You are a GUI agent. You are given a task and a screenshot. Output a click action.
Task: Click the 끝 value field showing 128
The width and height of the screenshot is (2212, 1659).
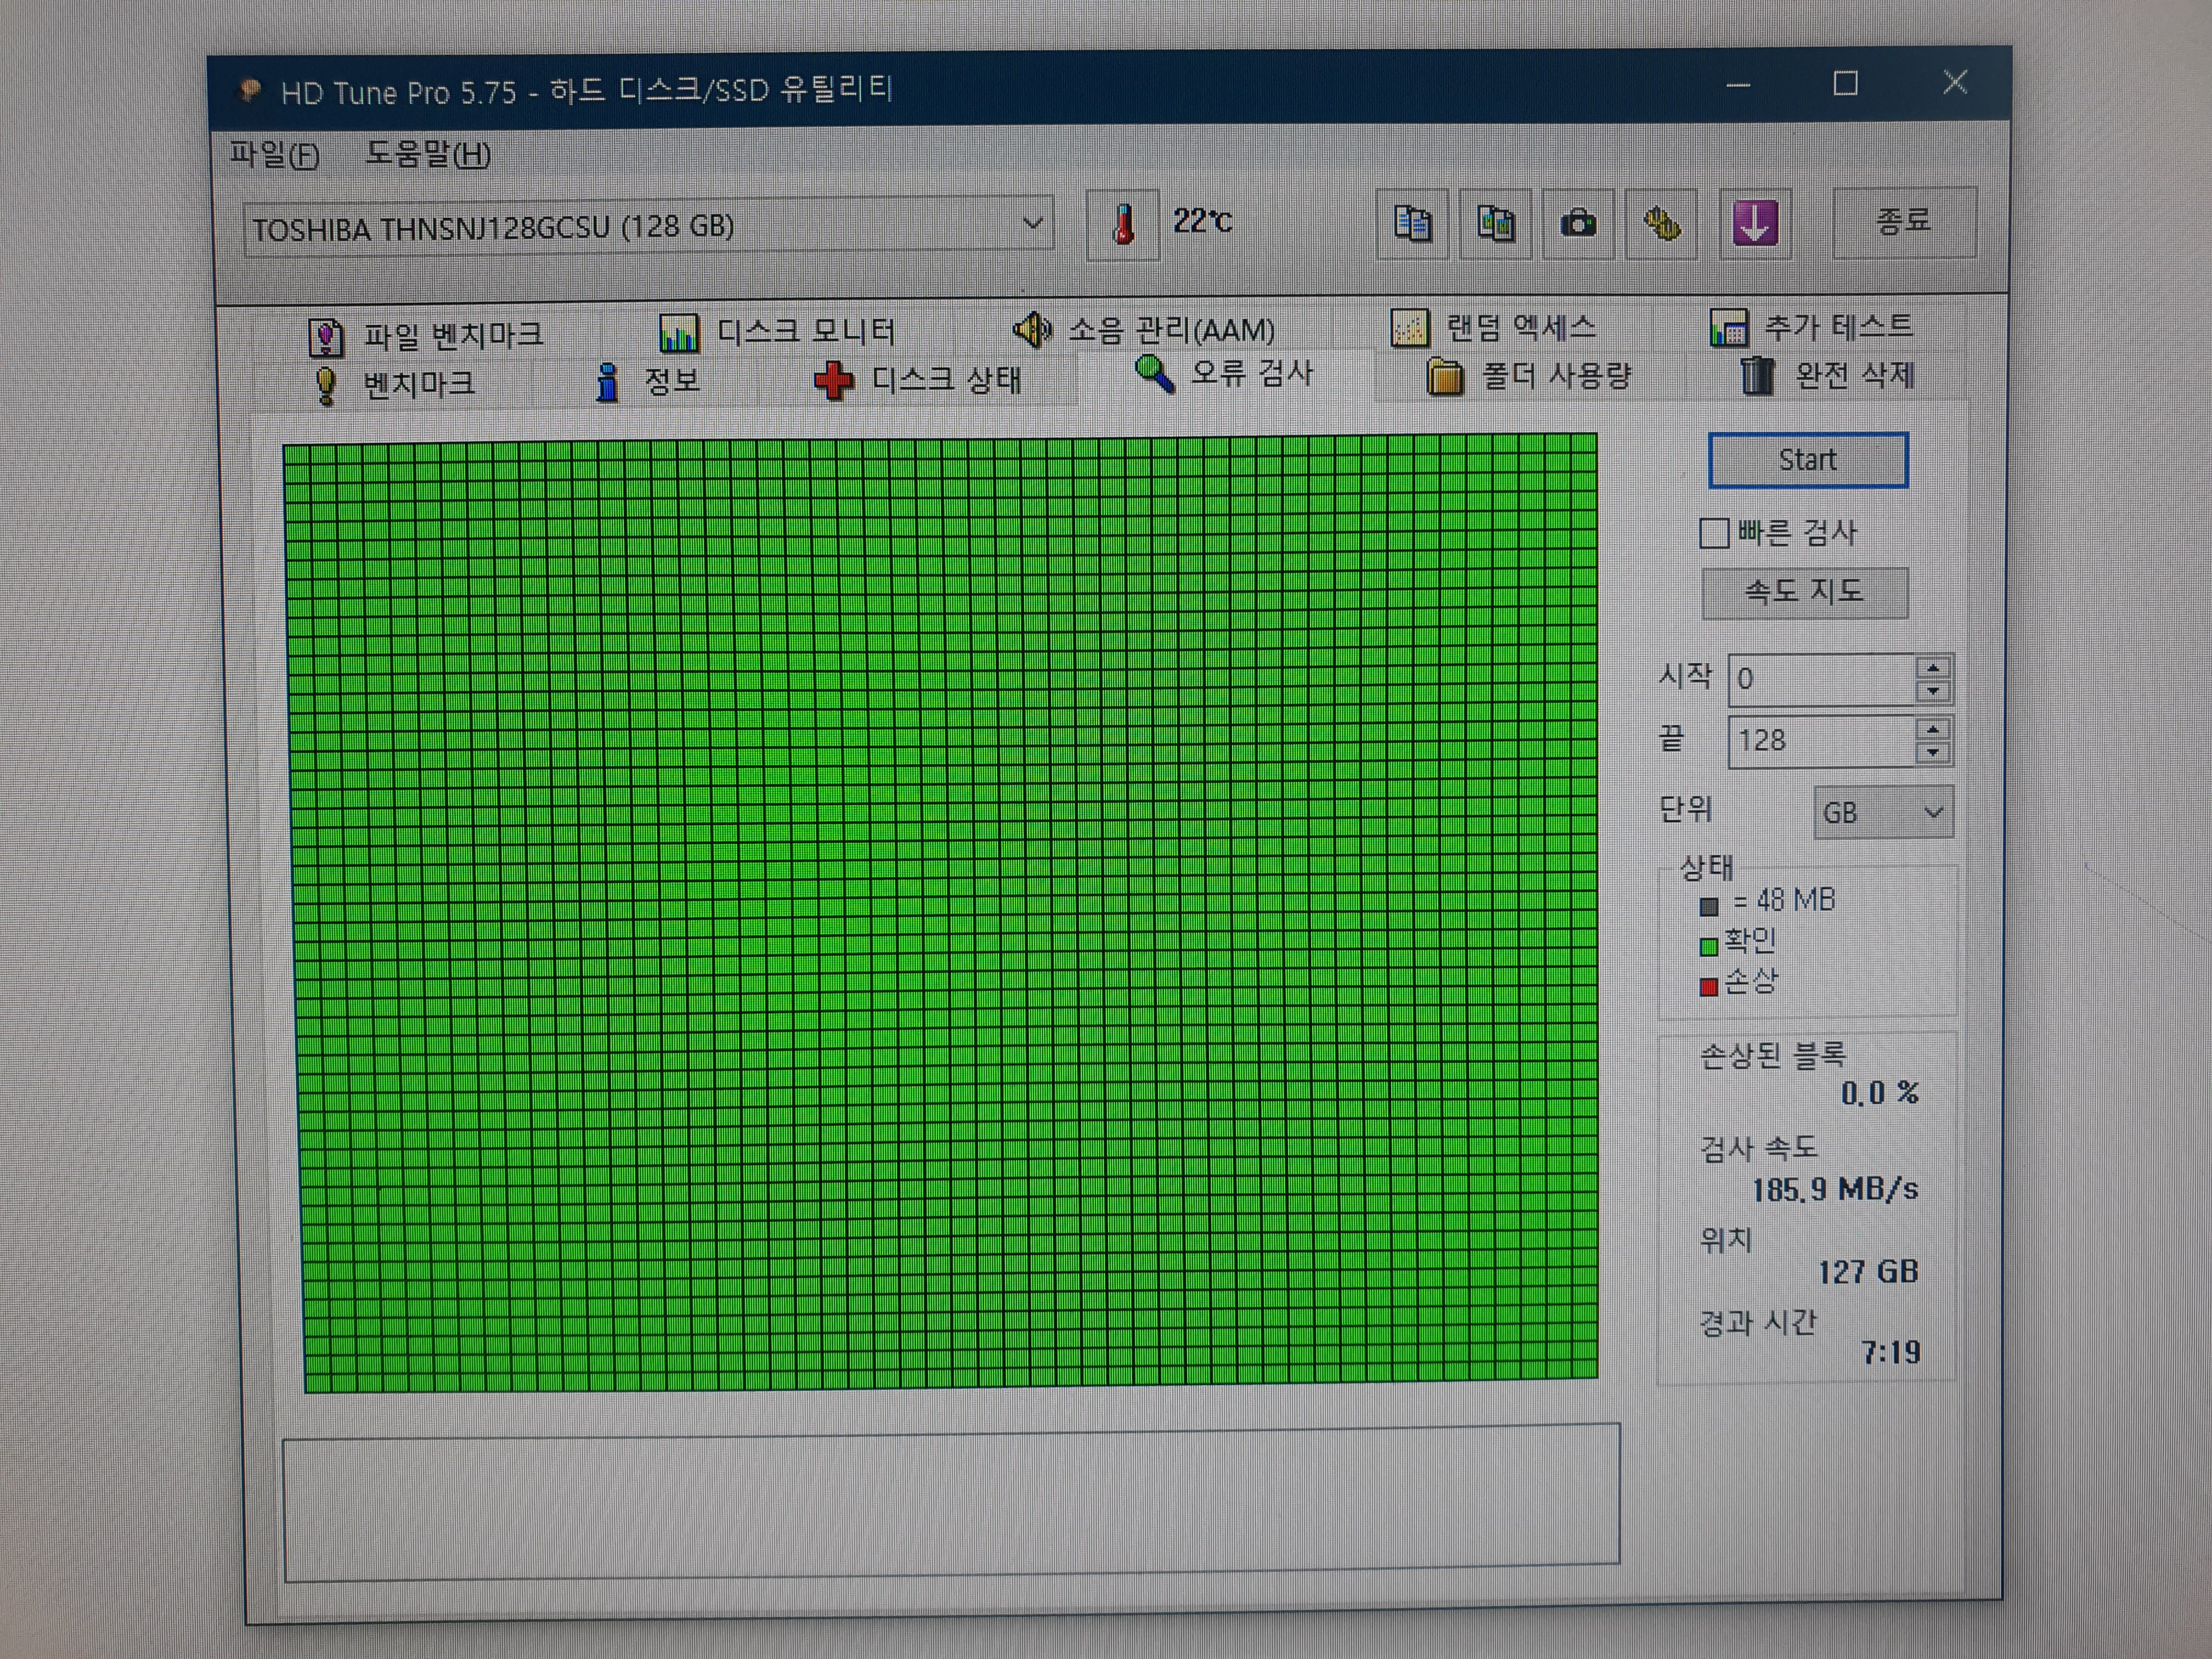[x=1822, y=741]
